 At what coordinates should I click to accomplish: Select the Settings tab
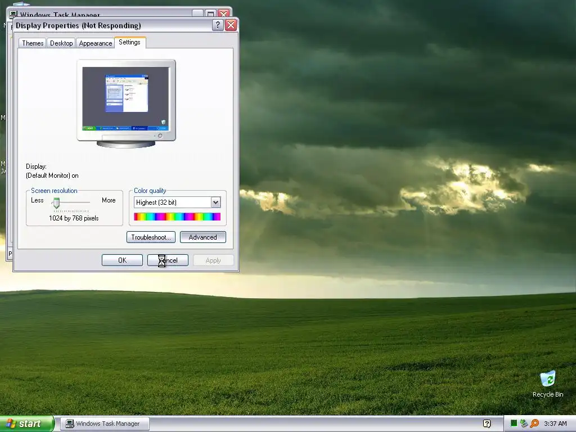pyautogui.click(x=130, y=42)
